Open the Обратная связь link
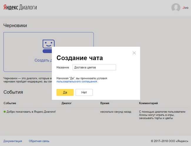Screen dimensions: 191x146 click(39, 141)
